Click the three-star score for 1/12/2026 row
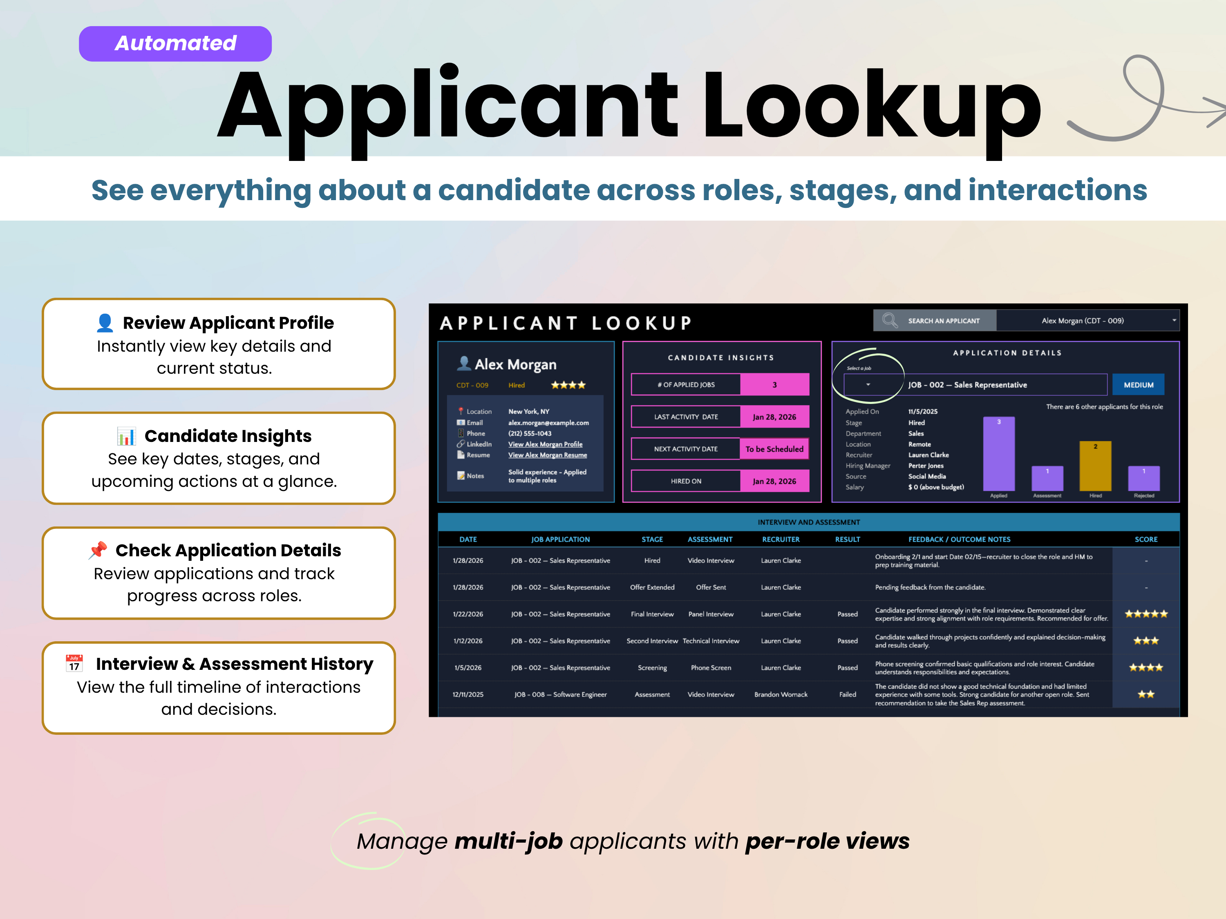This screenshot has height=919, width=1226. tap(1146, 640)
